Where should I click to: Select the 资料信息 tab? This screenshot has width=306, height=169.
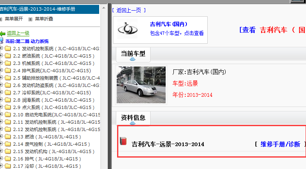pyautogui.click(x=133, y=118)
